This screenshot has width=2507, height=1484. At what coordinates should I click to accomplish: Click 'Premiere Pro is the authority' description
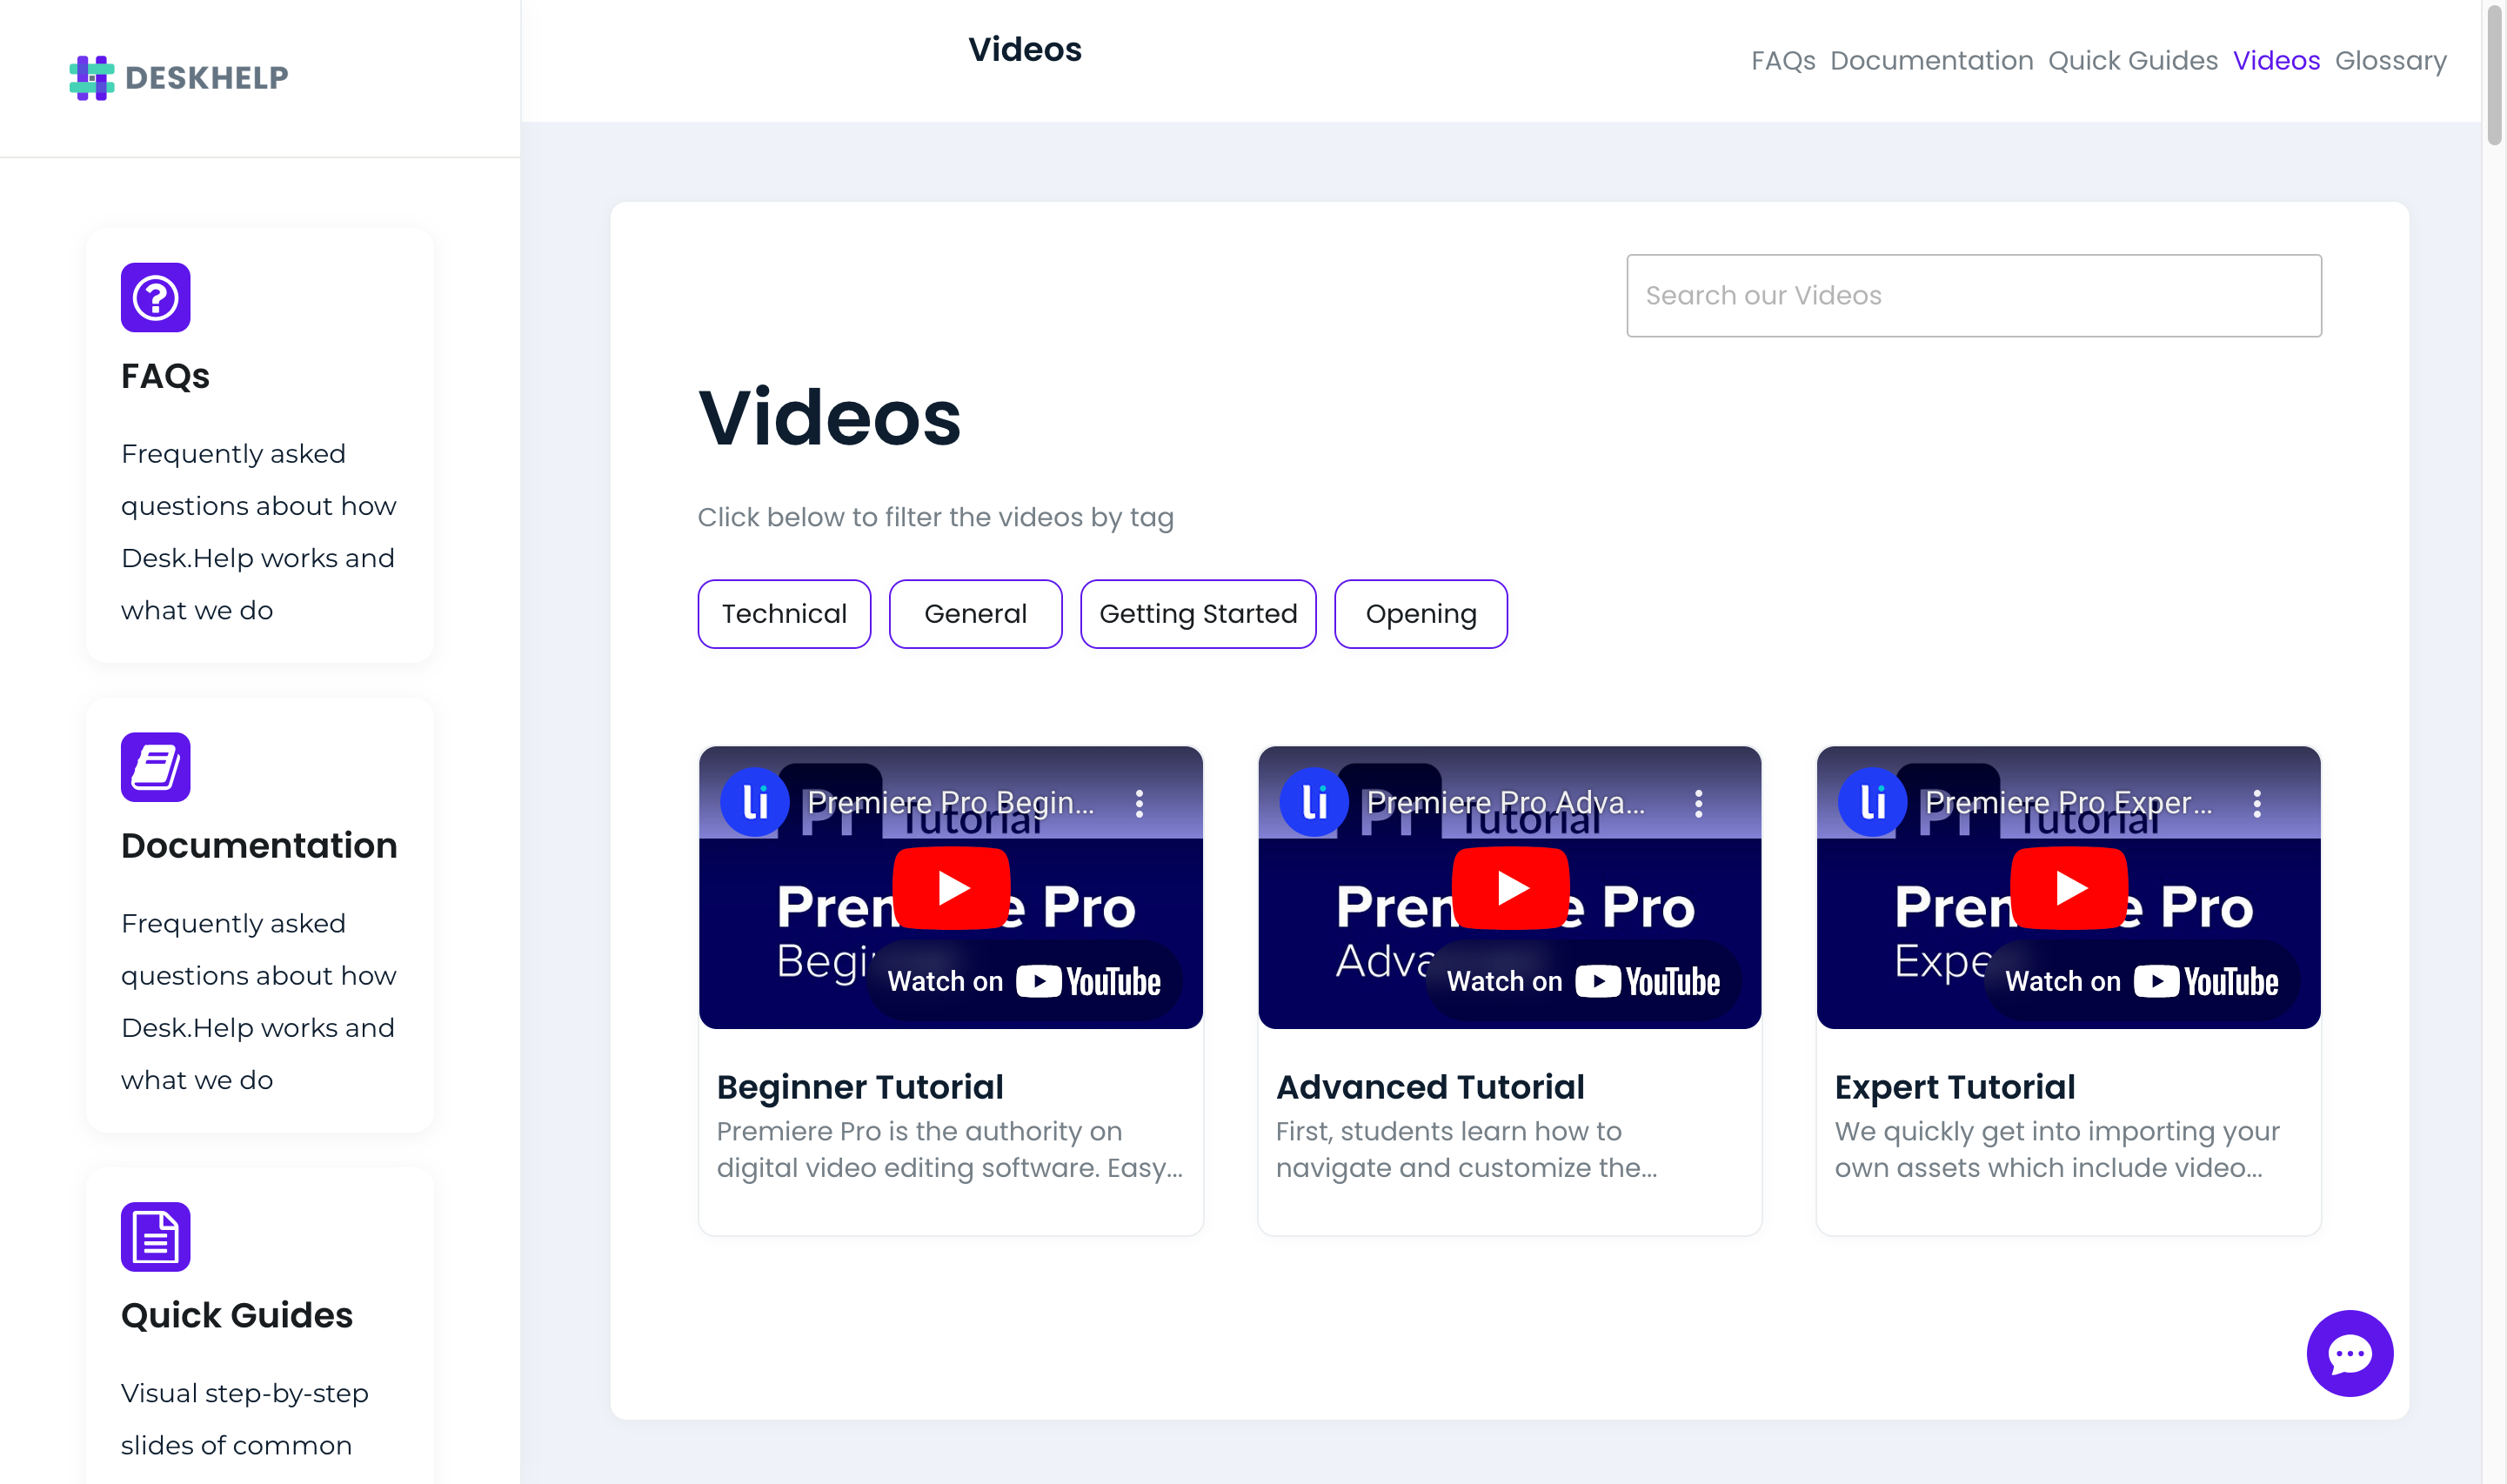[950, 1150]
